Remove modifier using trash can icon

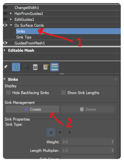tap(35, 67)
